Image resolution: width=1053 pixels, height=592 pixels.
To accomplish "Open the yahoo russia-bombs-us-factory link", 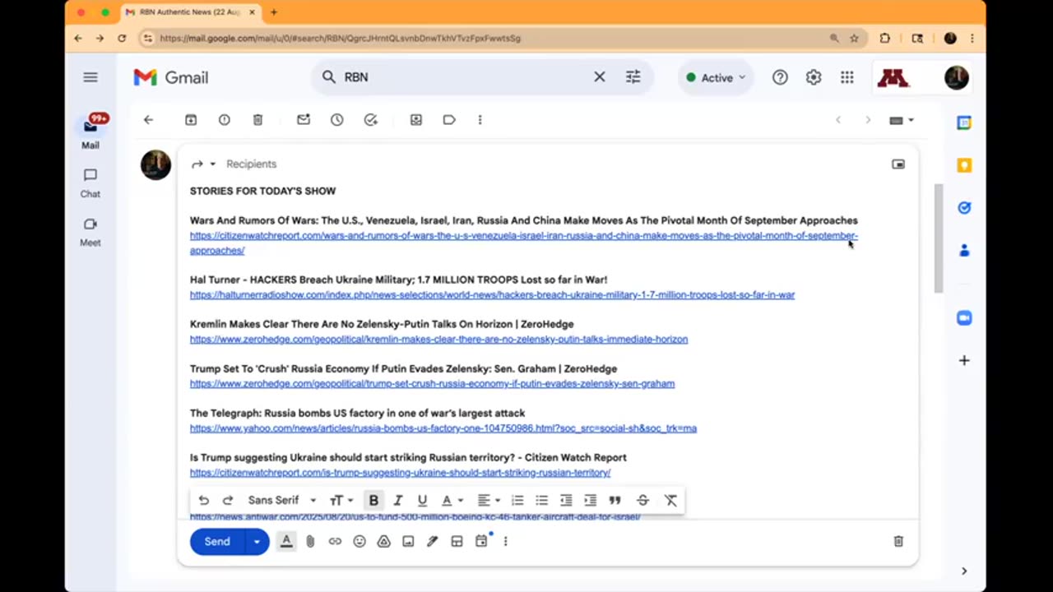I will pyautogui.click(x=443, y=428).
